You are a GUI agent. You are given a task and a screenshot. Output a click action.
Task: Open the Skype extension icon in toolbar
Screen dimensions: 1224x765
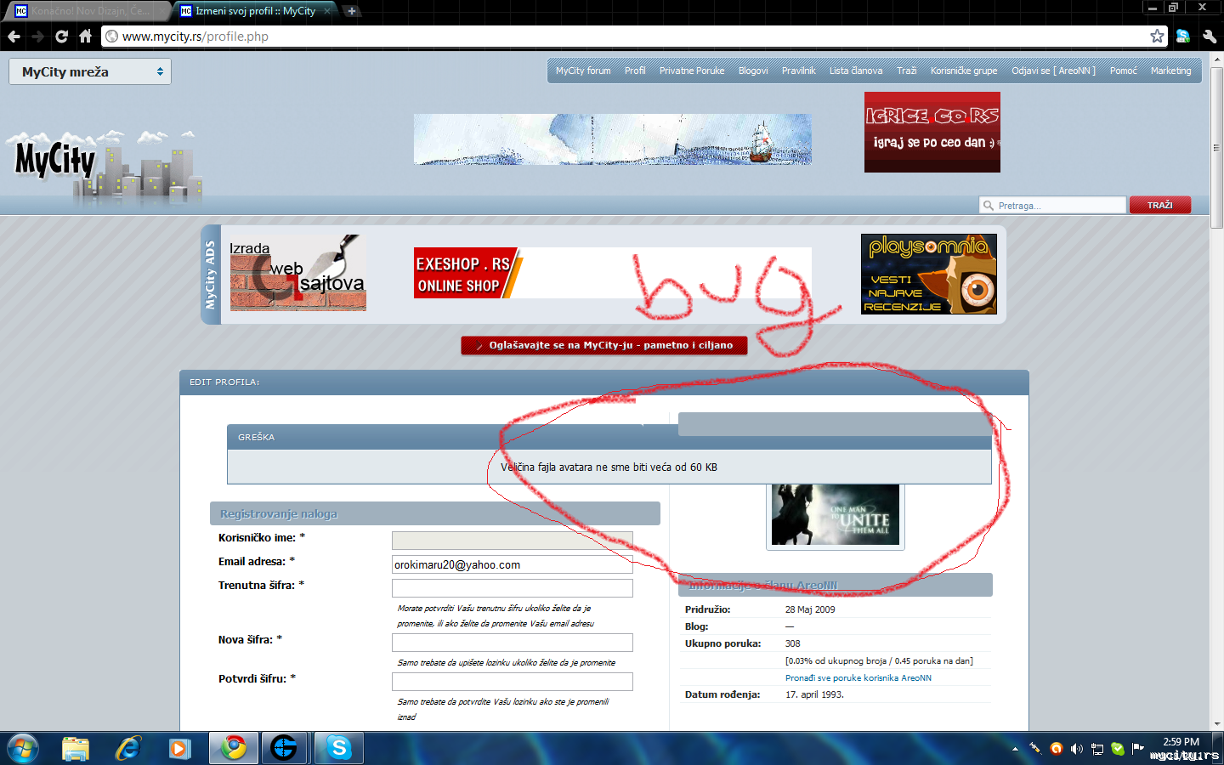(x=1183, y=37)
